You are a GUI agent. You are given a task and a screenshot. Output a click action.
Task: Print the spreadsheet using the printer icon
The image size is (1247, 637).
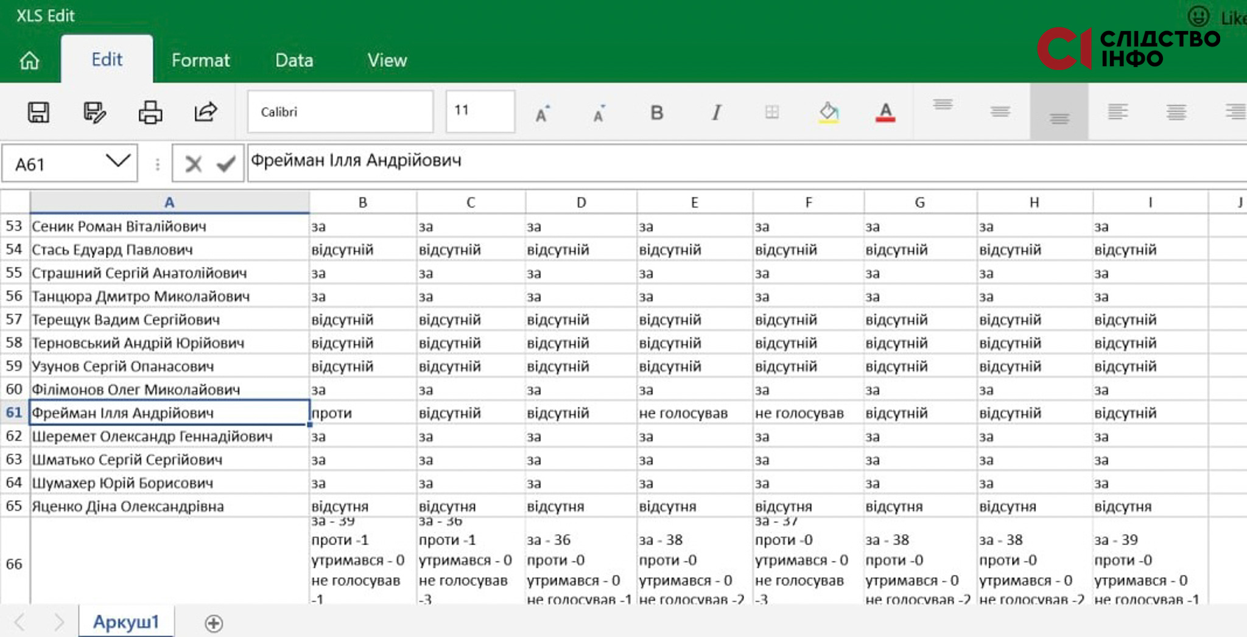tap(150, 113)
